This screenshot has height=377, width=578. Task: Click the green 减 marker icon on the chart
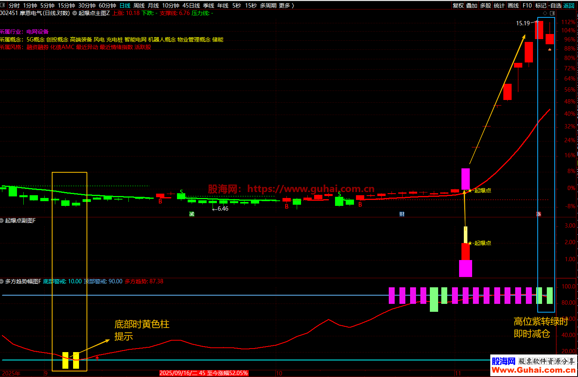tap(192, 214)
